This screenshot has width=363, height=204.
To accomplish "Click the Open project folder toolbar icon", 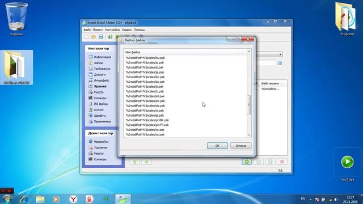I will click(94, 37).
